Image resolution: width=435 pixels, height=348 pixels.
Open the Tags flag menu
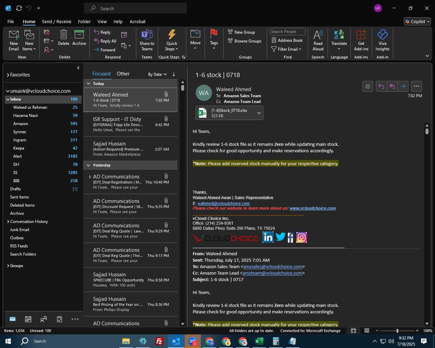(214, 40)
